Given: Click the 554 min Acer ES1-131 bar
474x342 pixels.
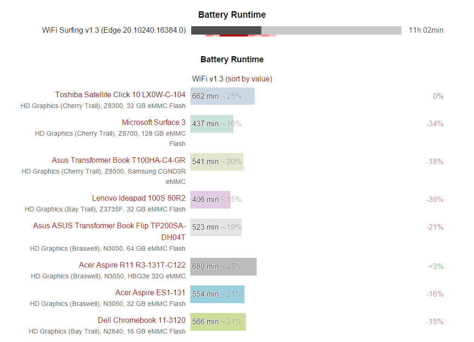Looking at the screenshot, I should click(217, 294).
